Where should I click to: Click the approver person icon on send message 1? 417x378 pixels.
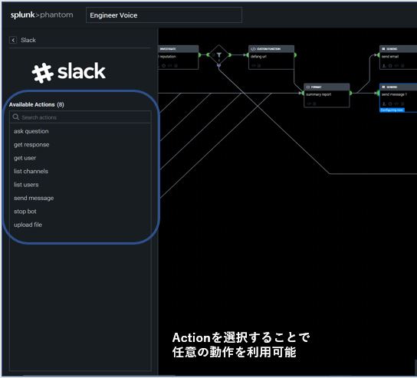click(x=384, y=104)
